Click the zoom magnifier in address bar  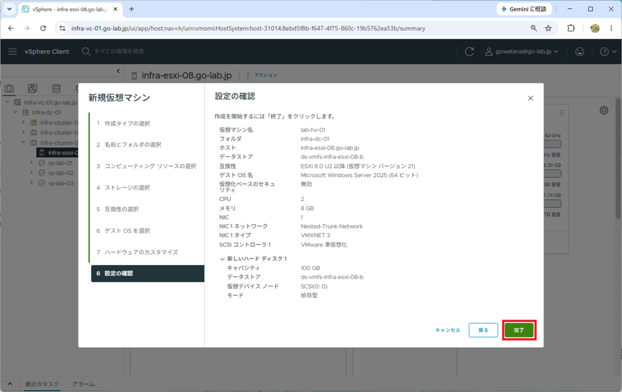[534, 28]
